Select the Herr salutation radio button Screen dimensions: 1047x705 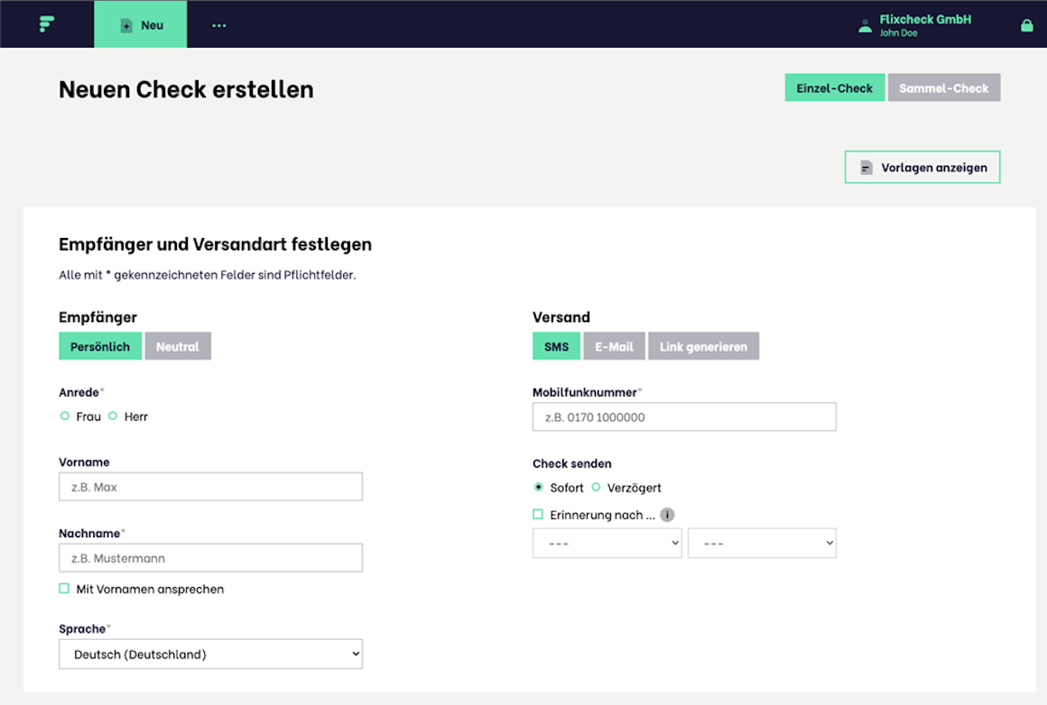point(113,417)
